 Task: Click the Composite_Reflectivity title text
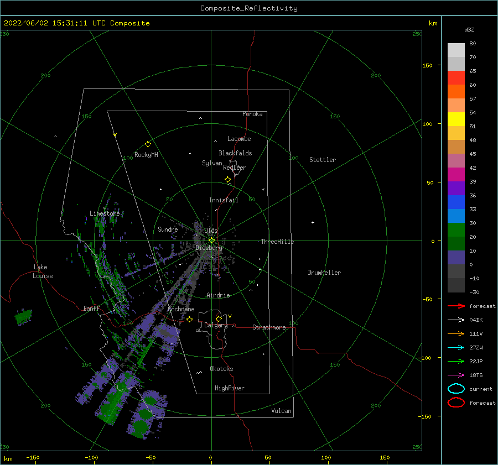coord(249,8)
